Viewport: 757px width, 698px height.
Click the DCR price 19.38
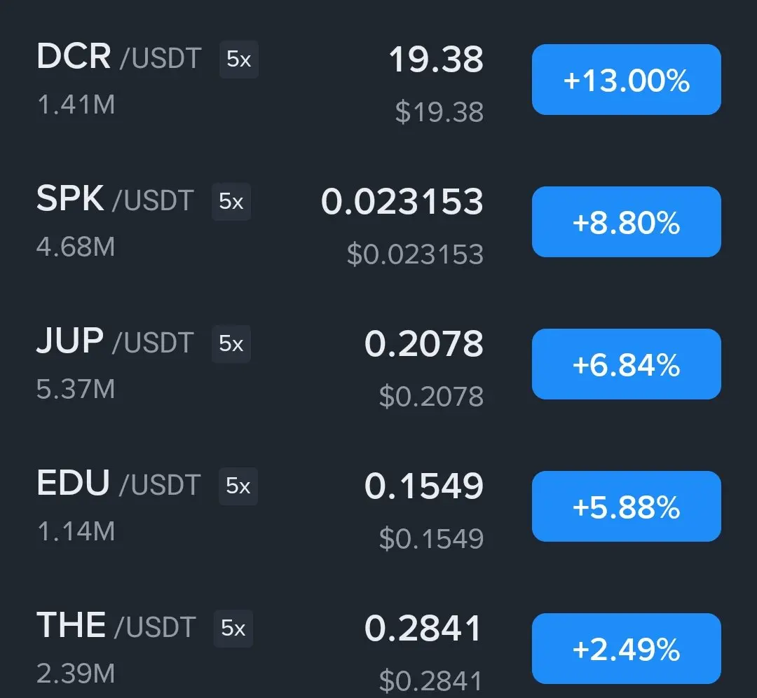pos(436,60)
